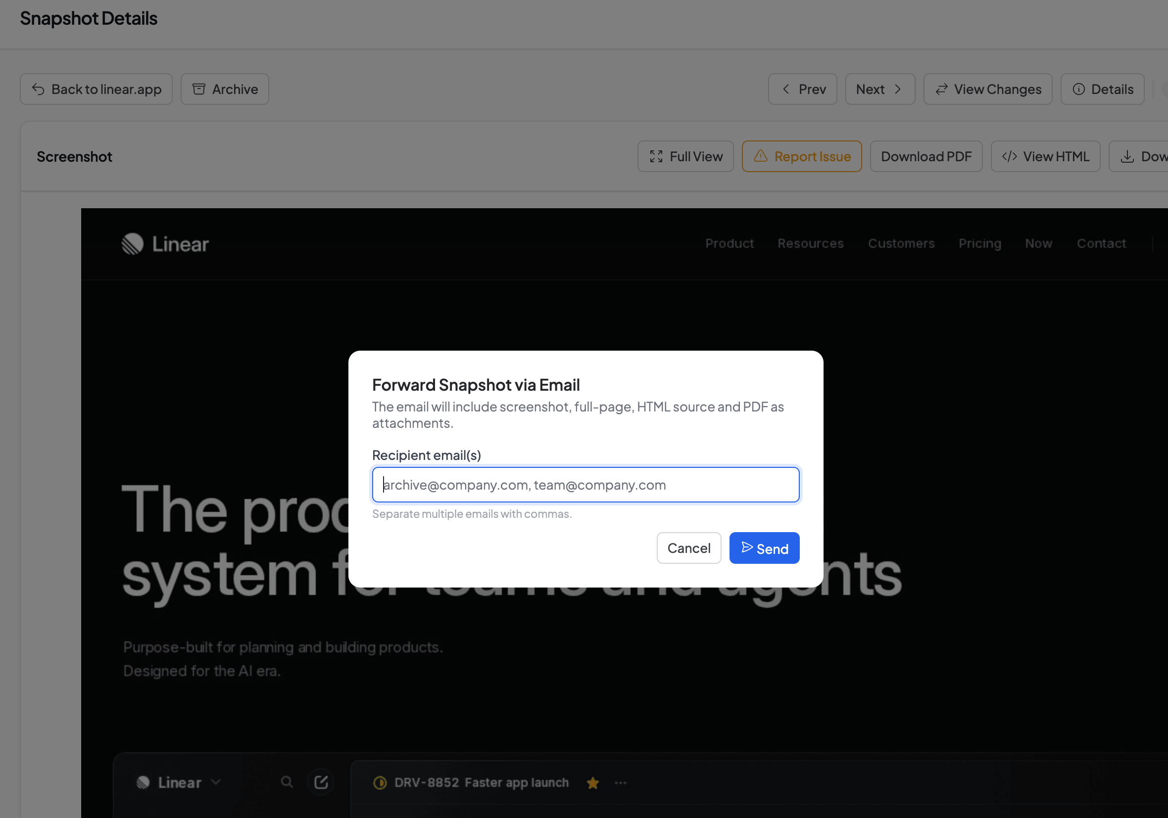Viewport: 1168px width, 818px height.
Task: Click the three-dots icon beside the star
Action: pyautogui.click(x=621, y=783)
